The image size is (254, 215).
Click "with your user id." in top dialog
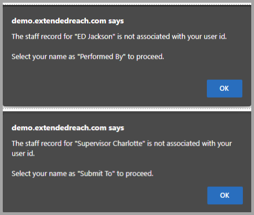click(x=199, y=37)
